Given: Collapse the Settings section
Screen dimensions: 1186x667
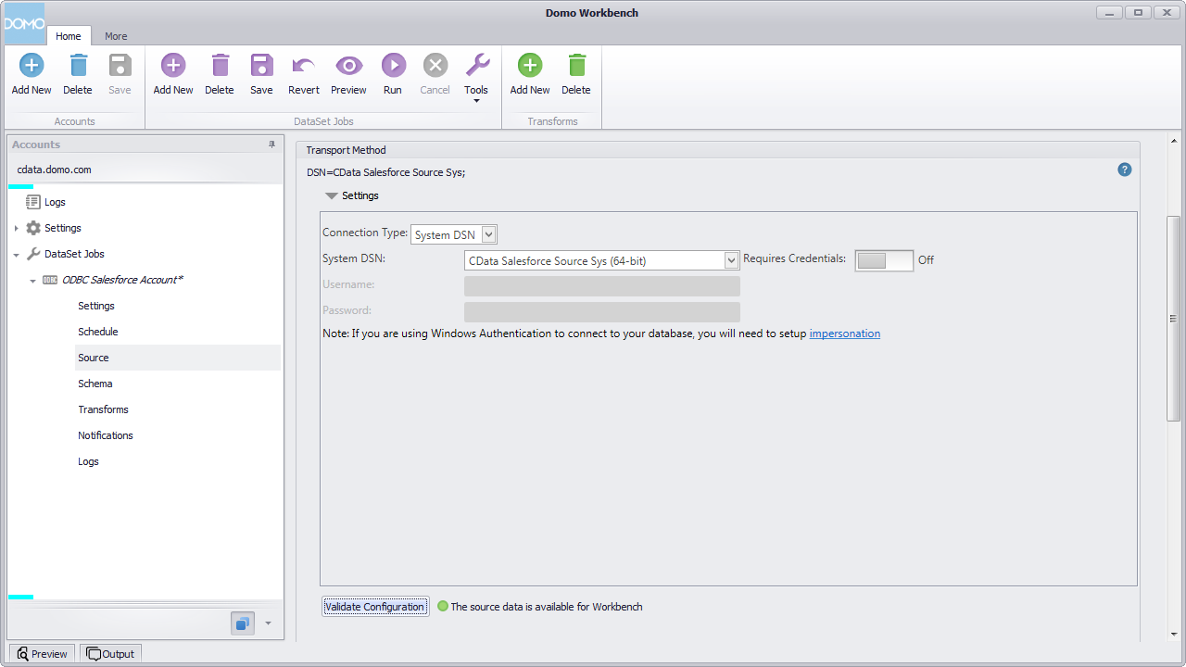Looking at the screenshot, I should tap(332, 195).
